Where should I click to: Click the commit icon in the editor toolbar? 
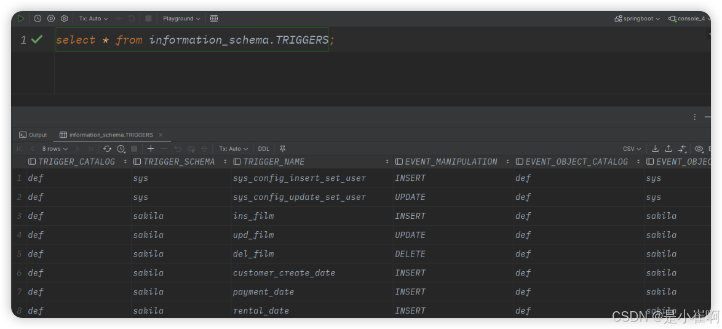118,18
